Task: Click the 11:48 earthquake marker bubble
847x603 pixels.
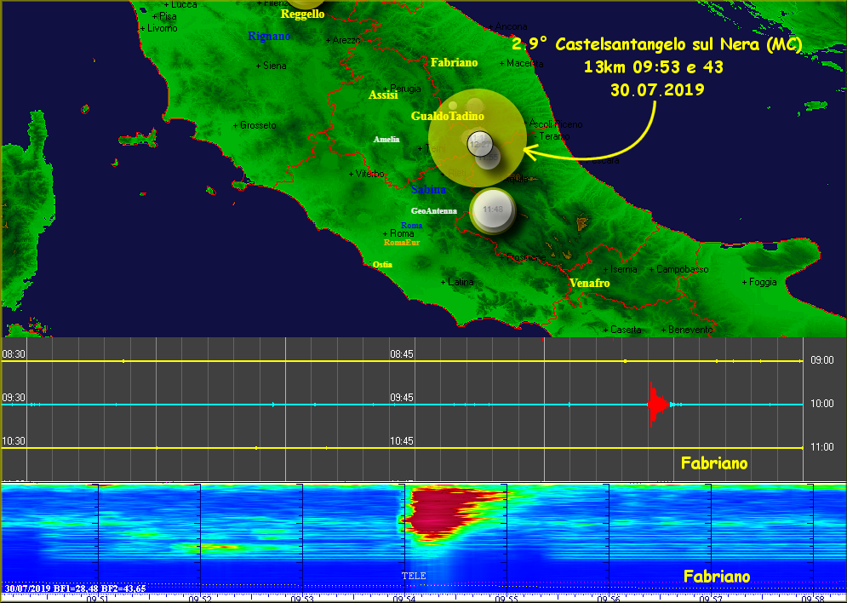Action: tap(493, 210)
